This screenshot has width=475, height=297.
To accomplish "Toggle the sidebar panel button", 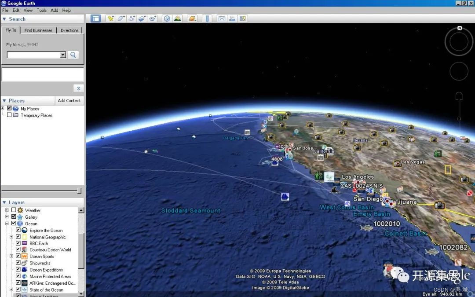I will [x=96, y=18].
